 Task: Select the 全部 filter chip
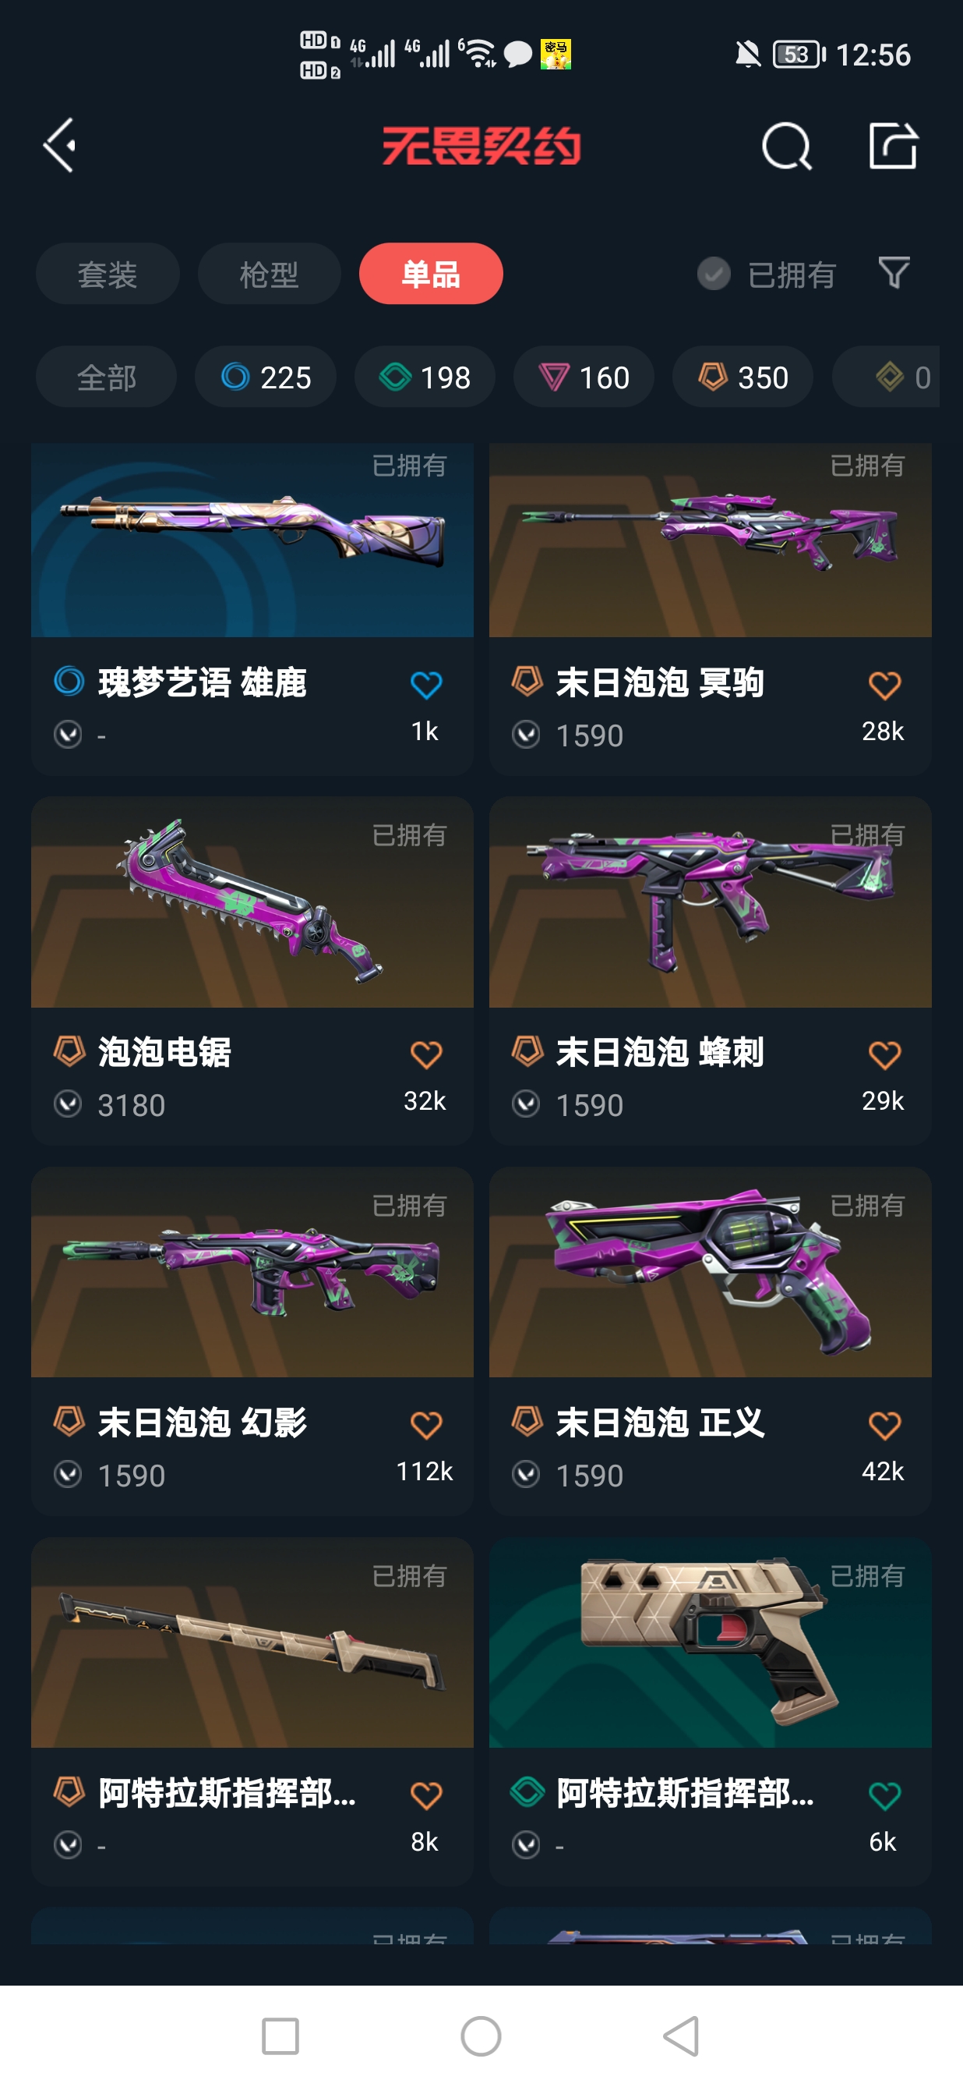pyautogui.click(x=106, y=377)
